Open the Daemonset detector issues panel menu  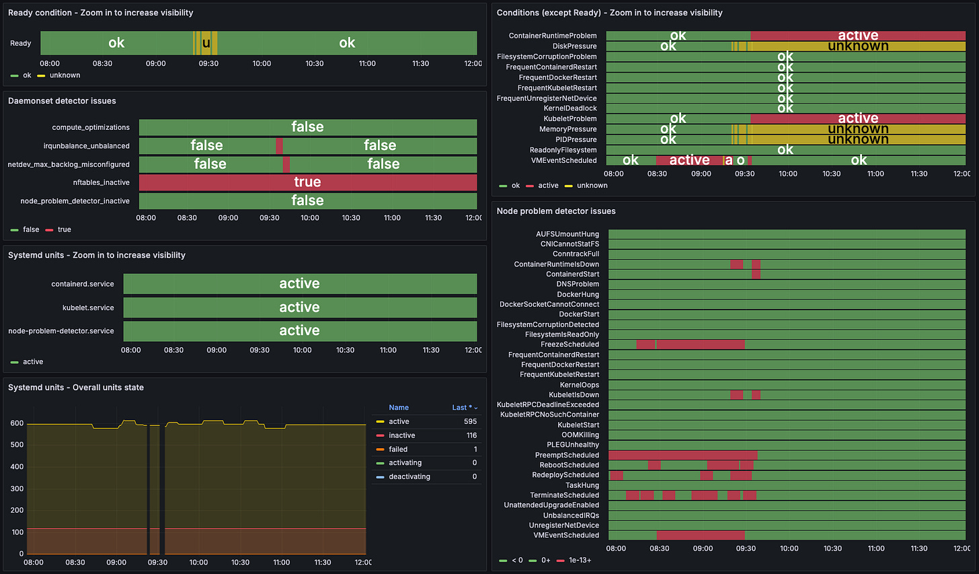61,101
